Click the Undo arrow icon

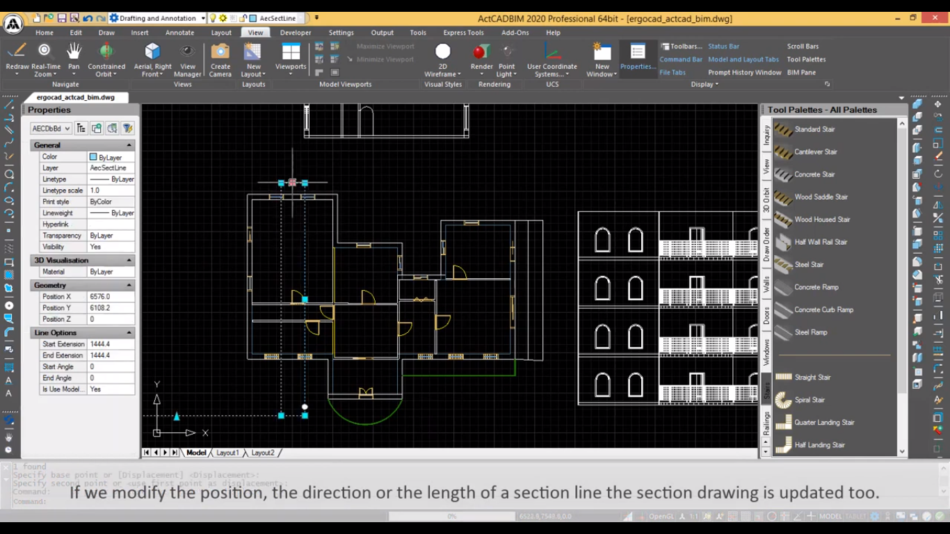coord(87,18)
